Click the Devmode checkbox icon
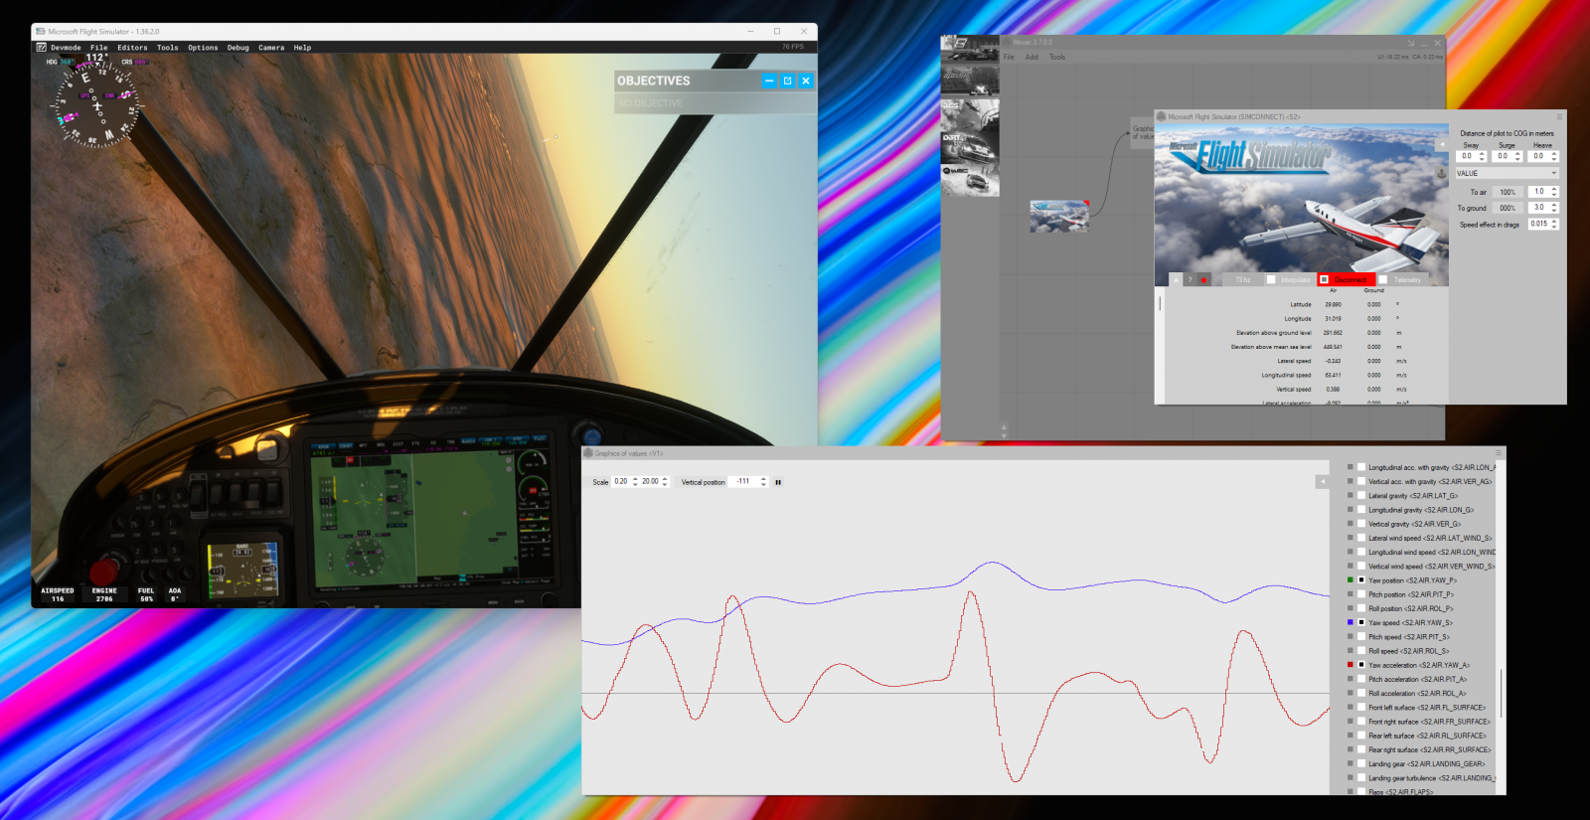 (x=42, y=47)
